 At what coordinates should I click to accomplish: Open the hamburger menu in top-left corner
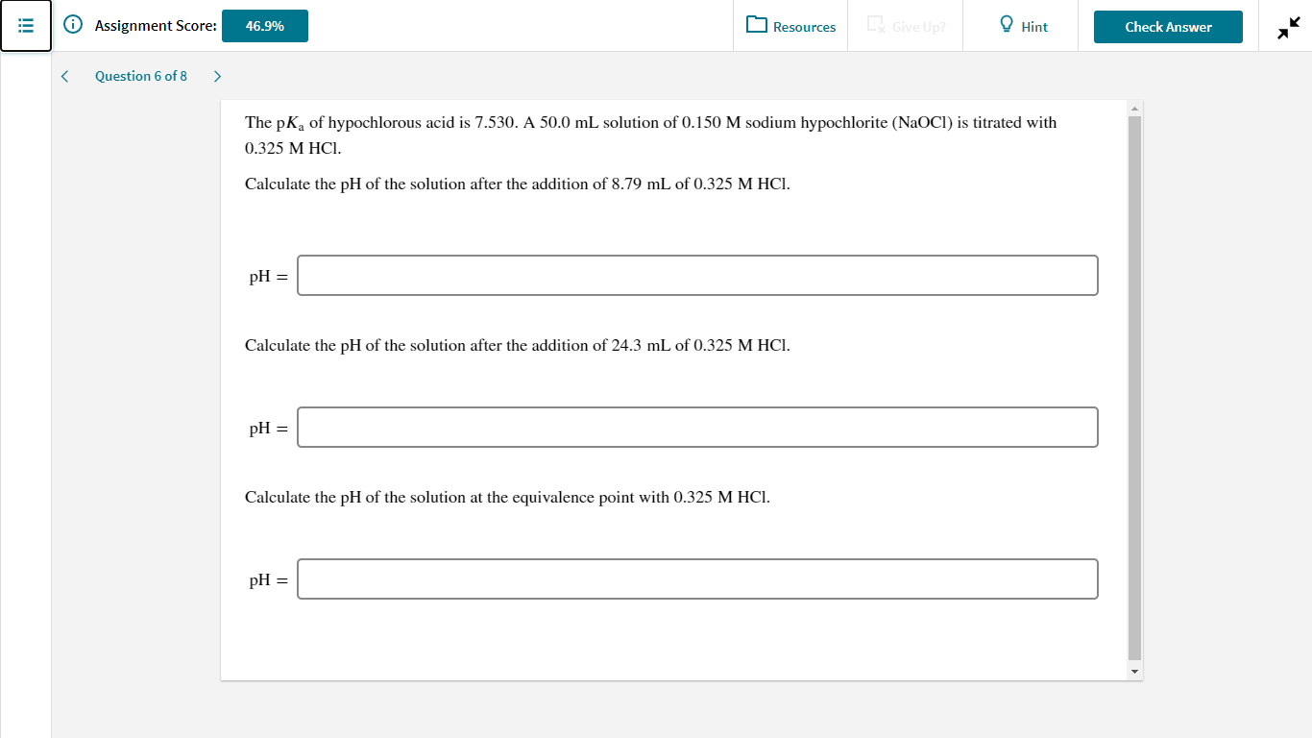click(25, 25)
